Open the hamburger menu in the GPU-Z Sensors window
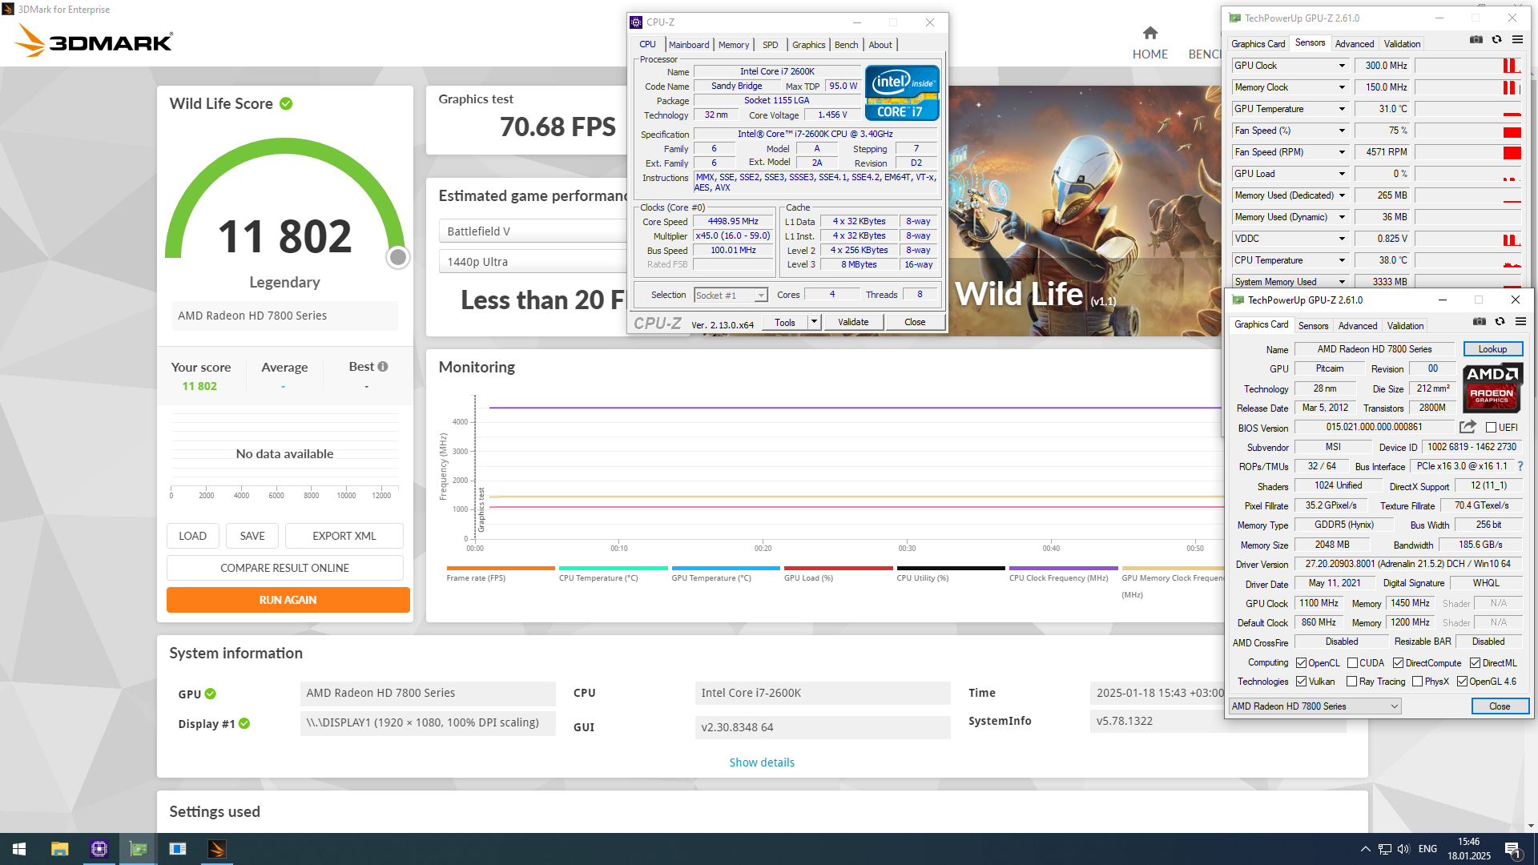This screenshot has width=1538, height=865. [x=1517, y=39]
